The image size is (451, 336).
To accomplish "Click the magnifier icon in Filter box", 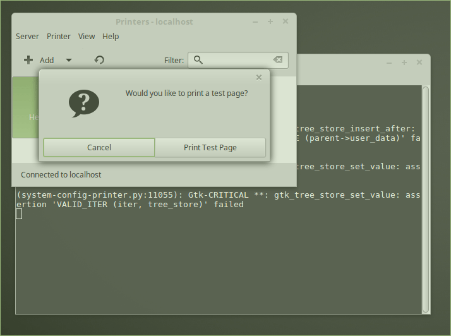I will tap(198, 60).
